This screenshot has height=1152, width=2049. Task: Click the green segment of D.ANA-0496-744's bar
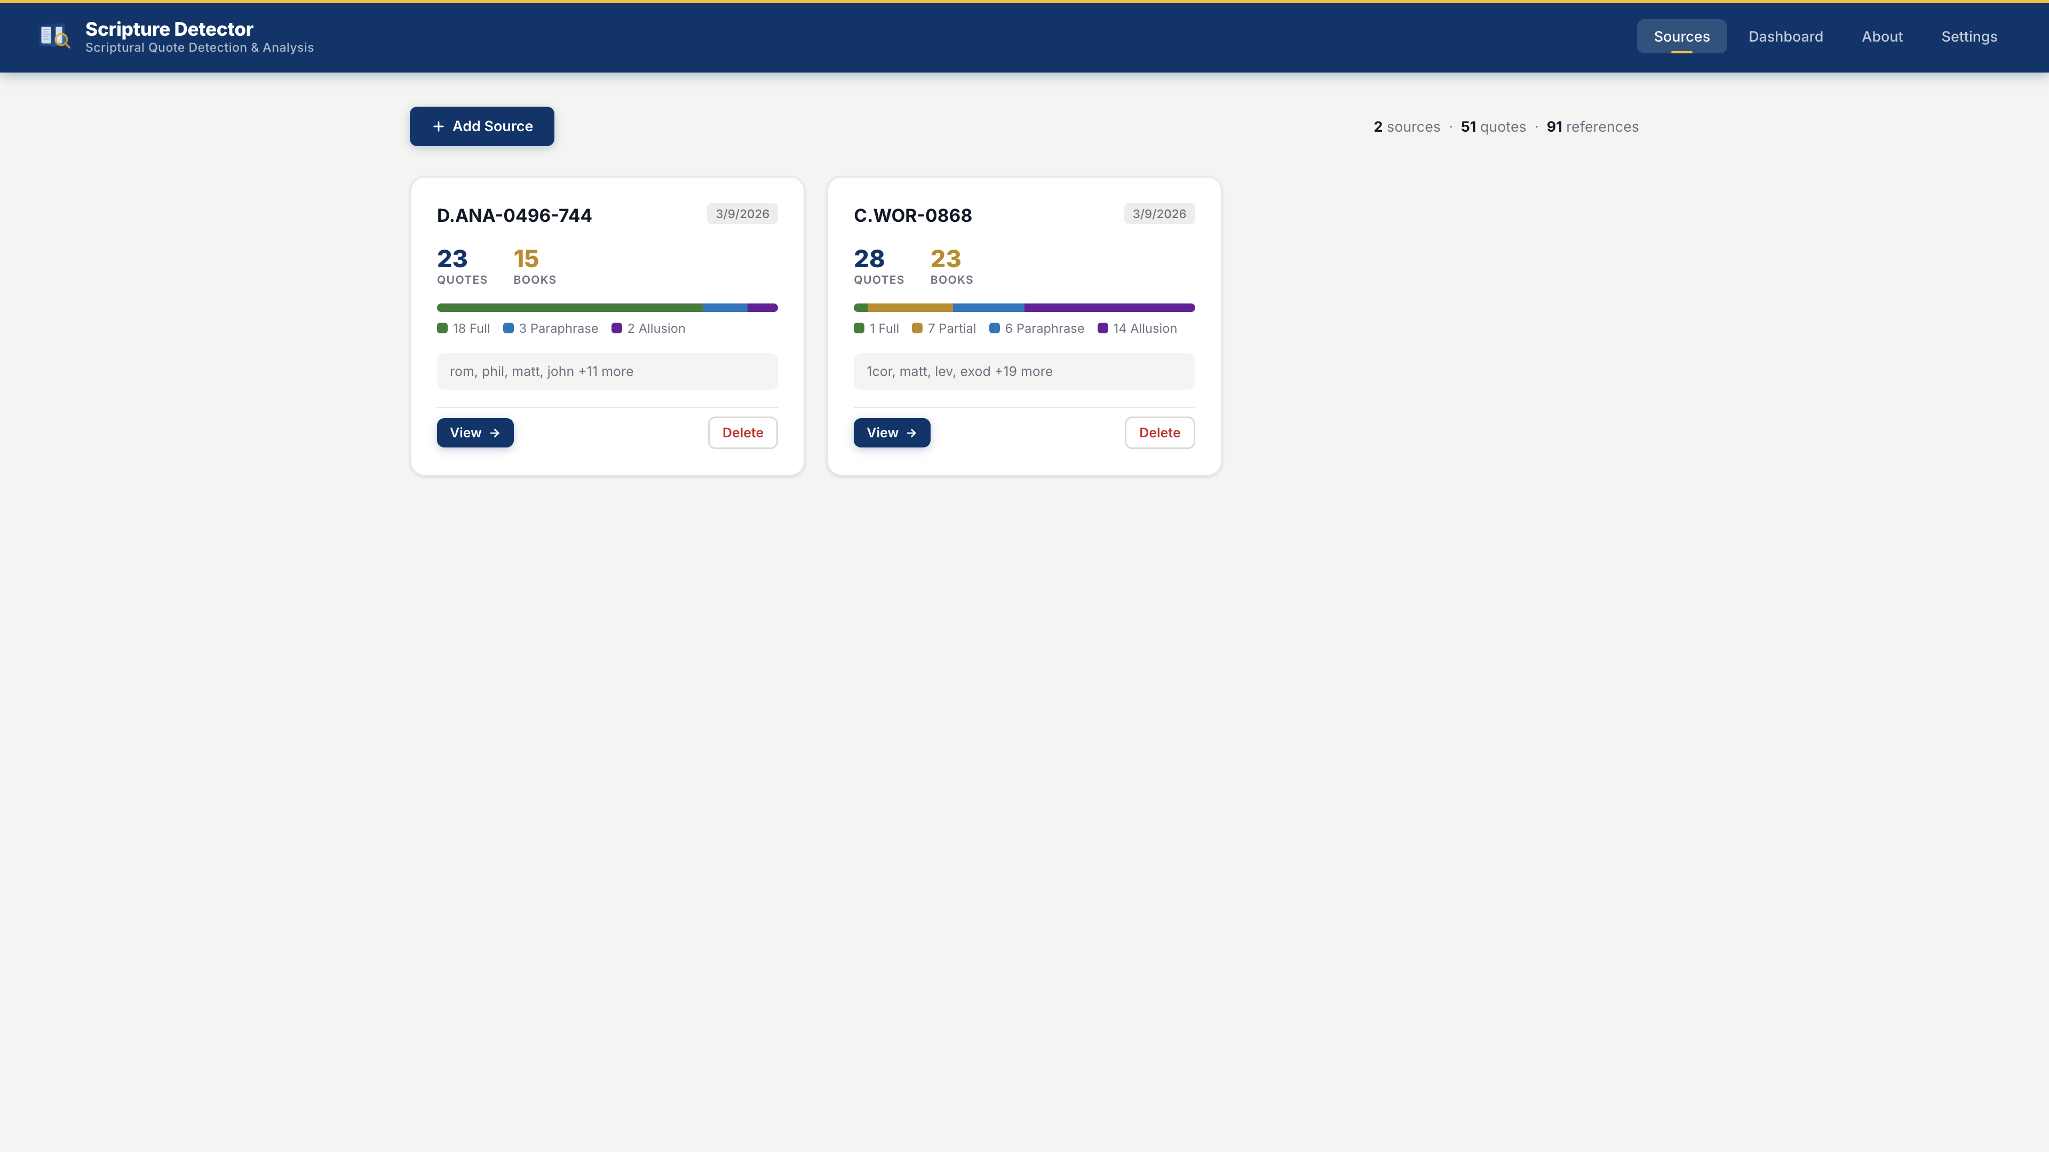point(569,308)
